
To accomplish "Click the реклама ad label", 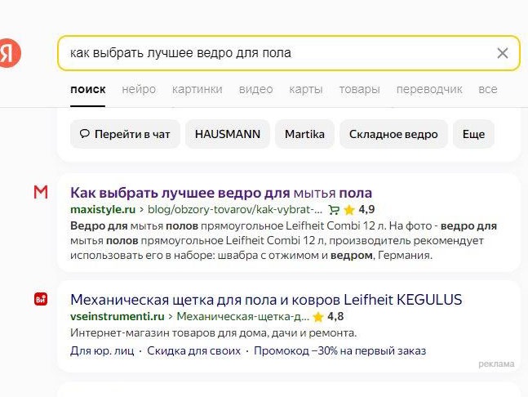I will pos(496,364).
